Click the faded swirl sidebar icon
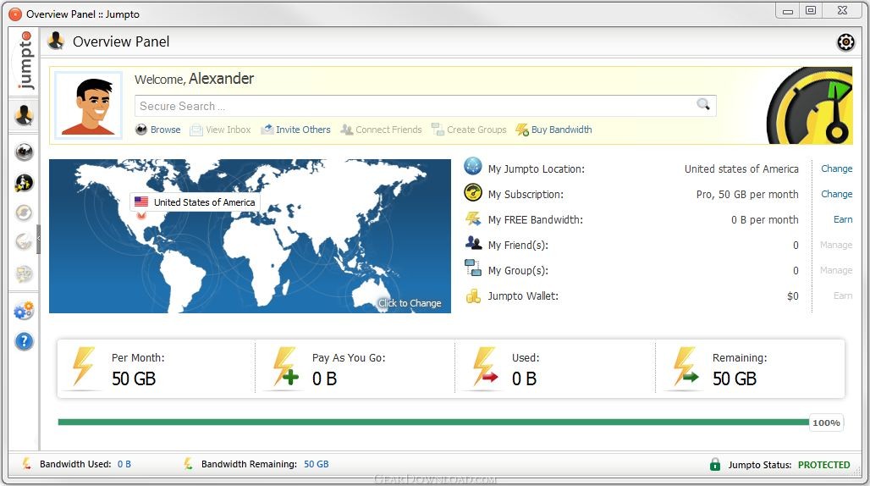Viewport: 870px width, 486px height. [24, 242]
